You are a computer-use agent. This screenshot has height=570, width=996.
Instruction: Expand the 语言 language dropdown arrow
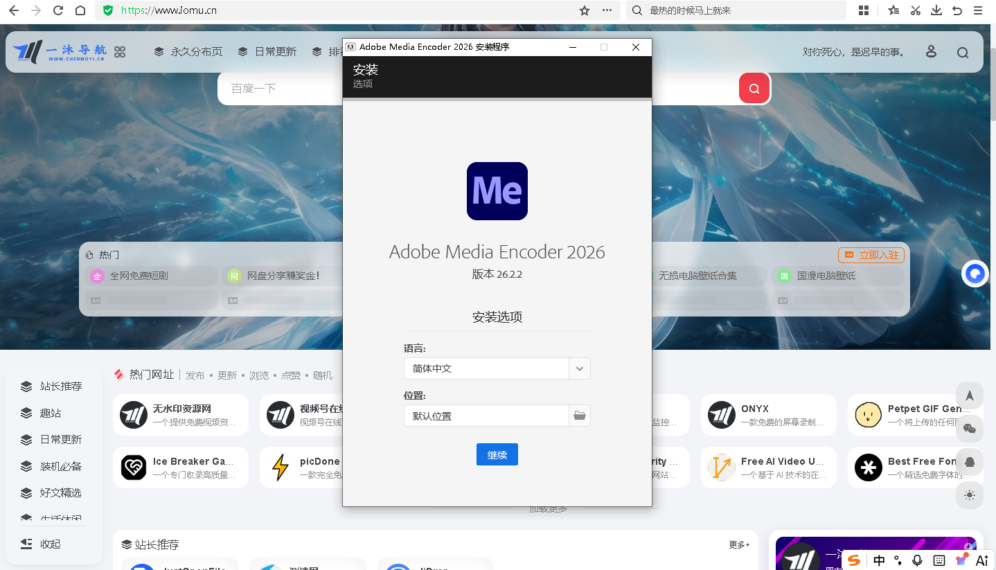(x=580, y=368)
